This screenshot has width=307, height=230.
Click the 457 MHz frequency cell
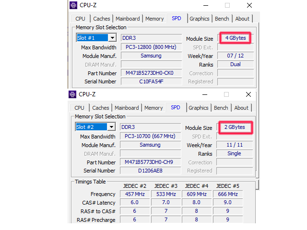135,194
